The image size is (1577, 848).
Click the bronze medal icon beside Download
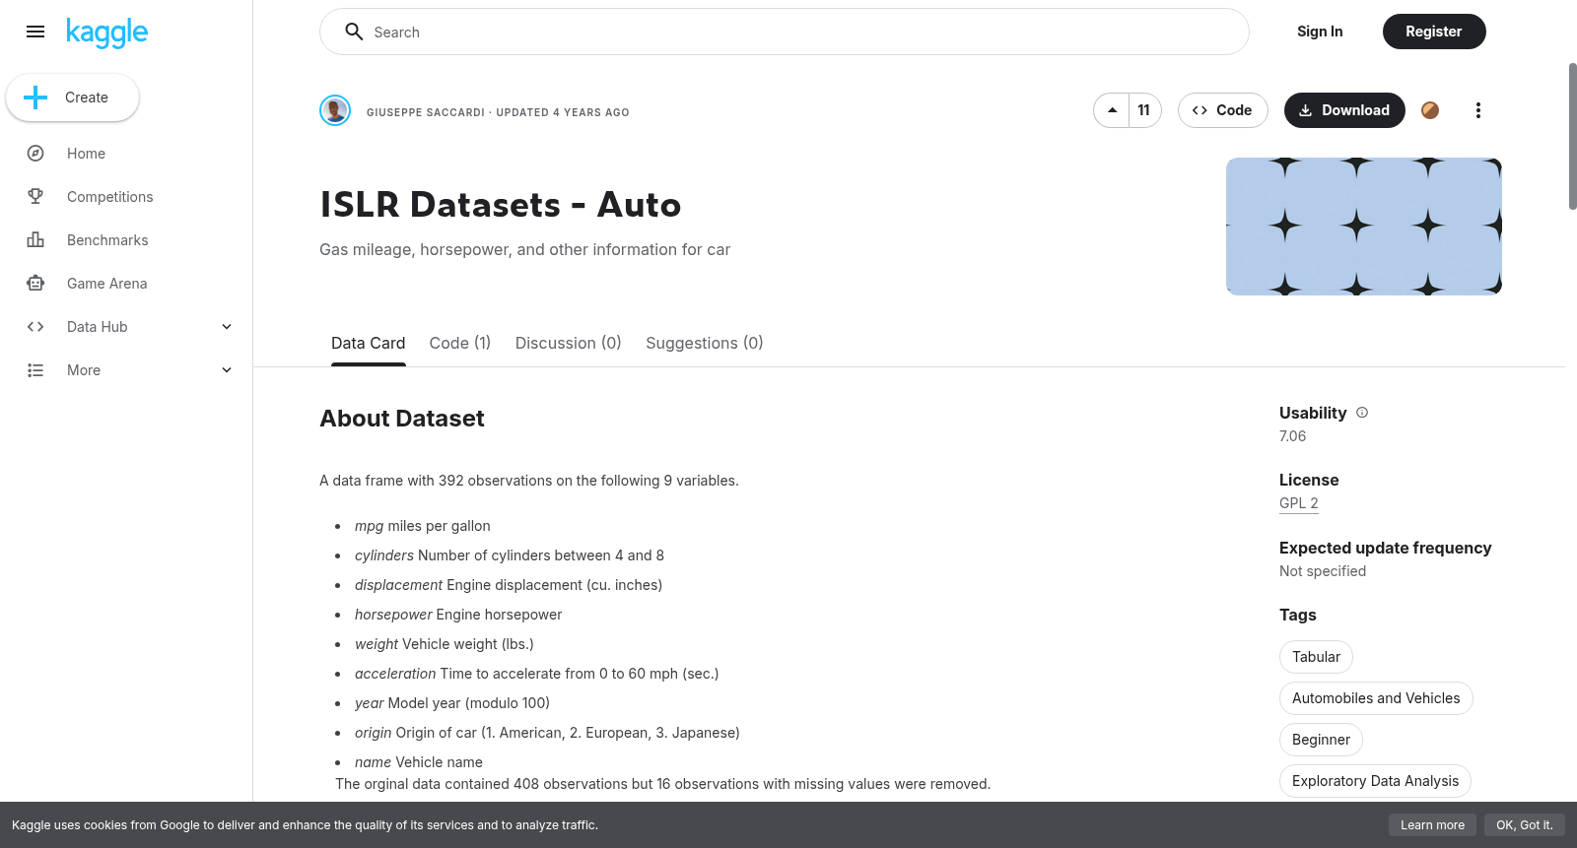[1430, 110]
